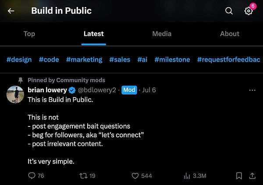
Task: Filter by #marketing hashtag
Action: [x=84, y=59]
